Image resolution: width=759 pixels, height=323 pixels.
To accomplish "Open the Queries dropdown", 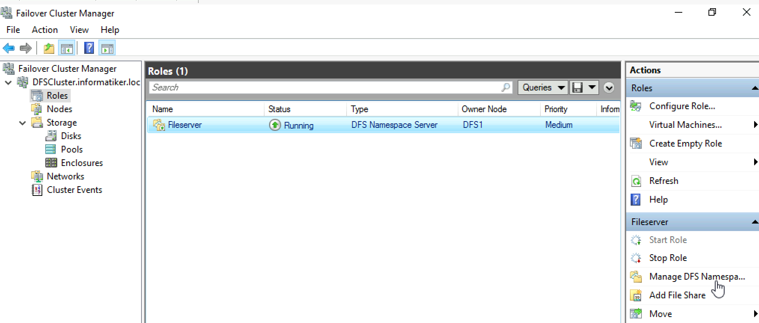I will [x=543, y=87].
